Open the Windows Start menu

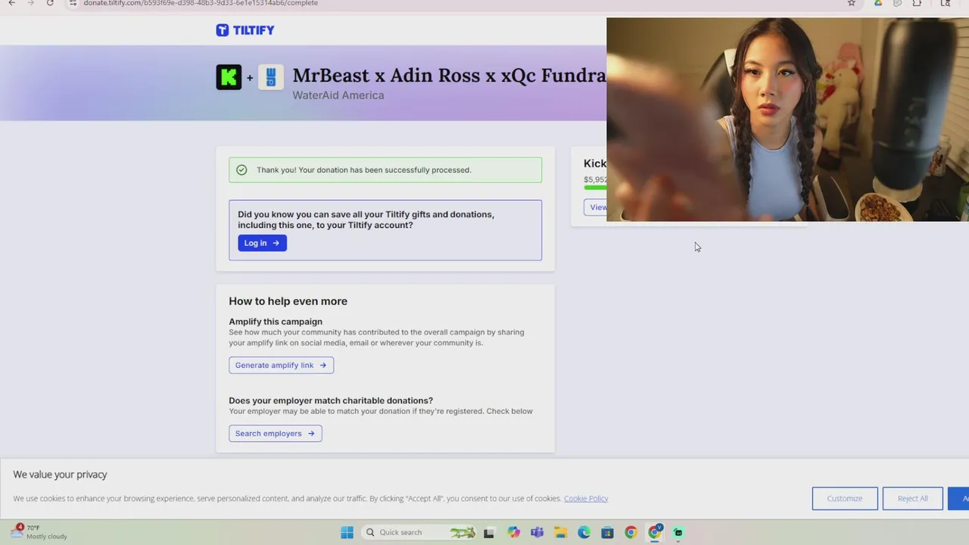(x=347, y=532)
